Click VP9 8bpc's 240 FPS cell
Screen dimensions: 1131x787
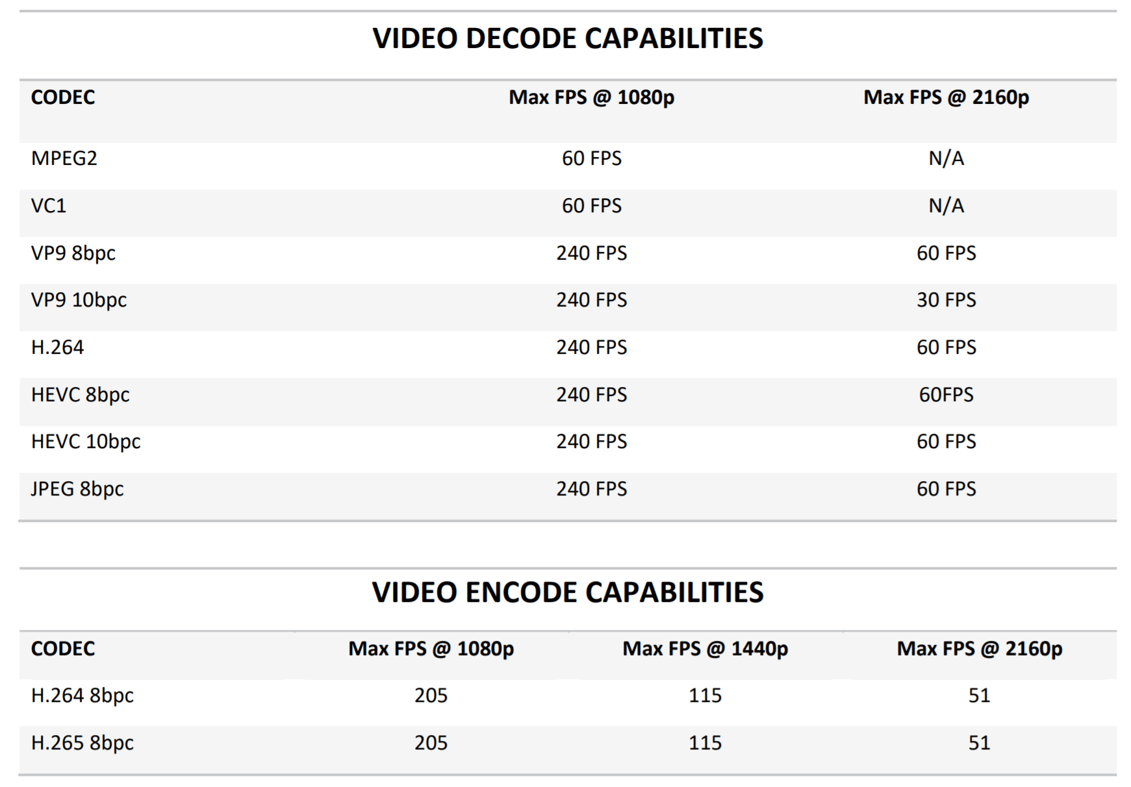pos(591,253)
